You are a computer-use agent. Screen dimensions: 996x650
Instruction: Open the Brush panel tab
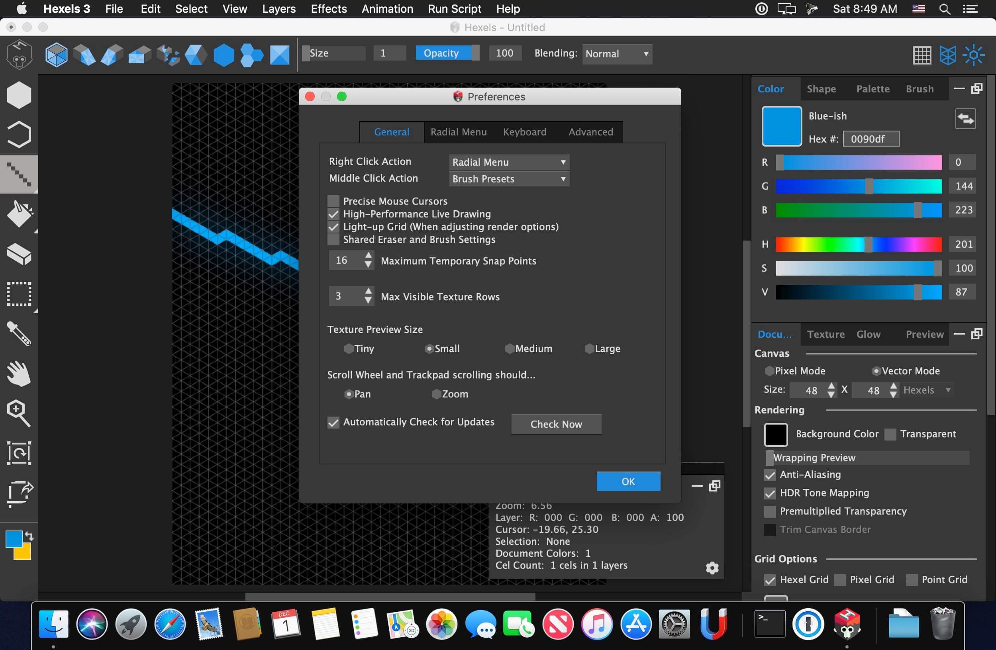[x=920, y=89]
